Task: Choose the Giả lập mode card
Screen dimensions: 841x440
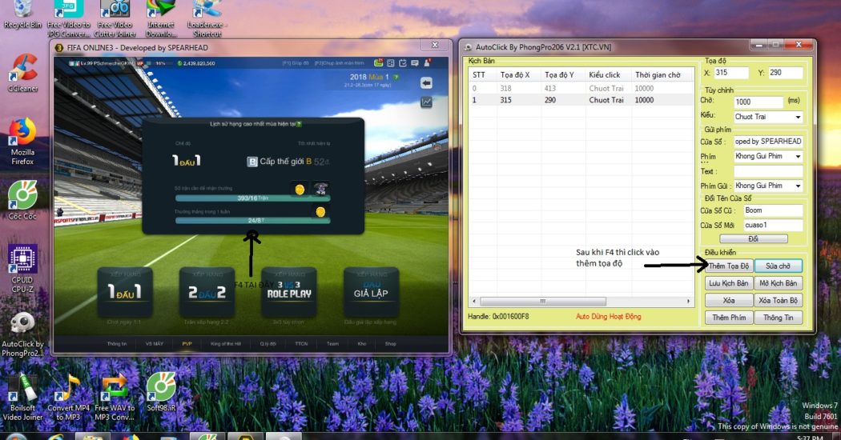Action: pyautogui.click(x=371, y=292)
